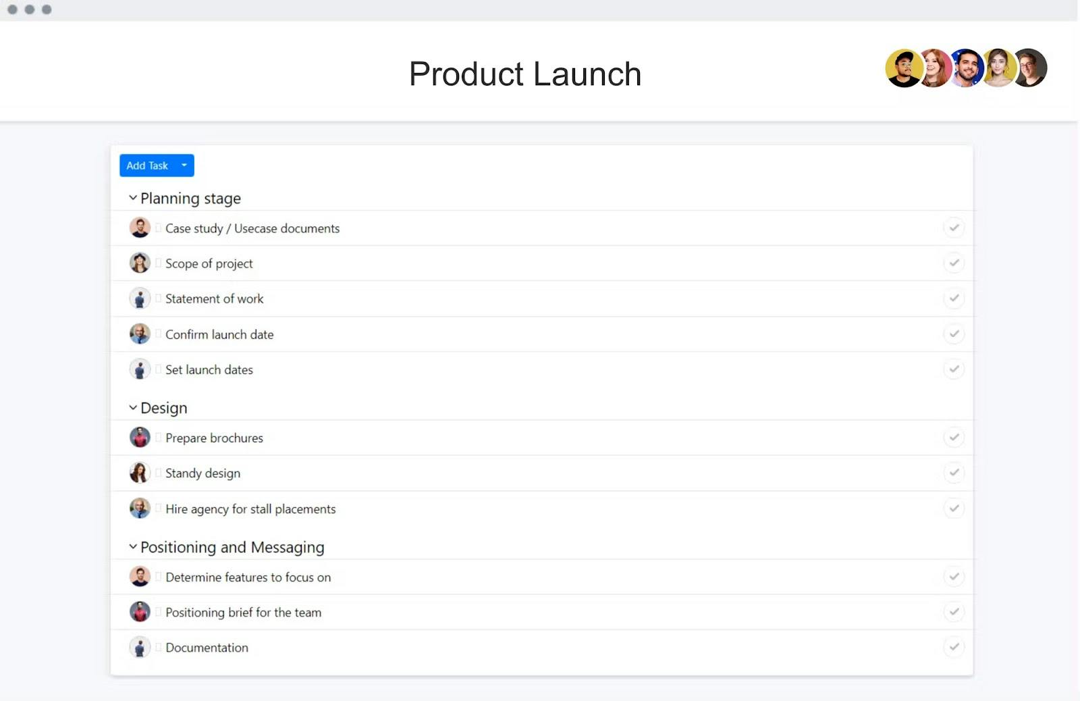Open the Hire agency for stall placements task
This screenshot has height=701, width=1080.
[250, 509]
